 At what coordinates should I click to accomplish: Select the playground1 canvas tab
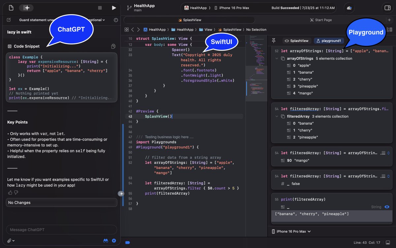click(x=329, y=41)
